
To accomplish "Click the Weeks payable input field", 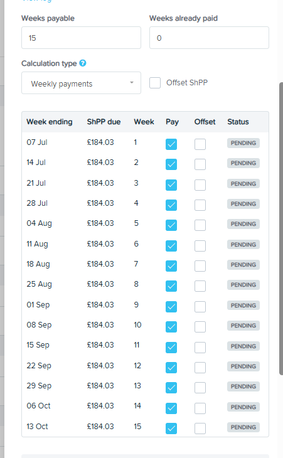I will click(81, 38).
